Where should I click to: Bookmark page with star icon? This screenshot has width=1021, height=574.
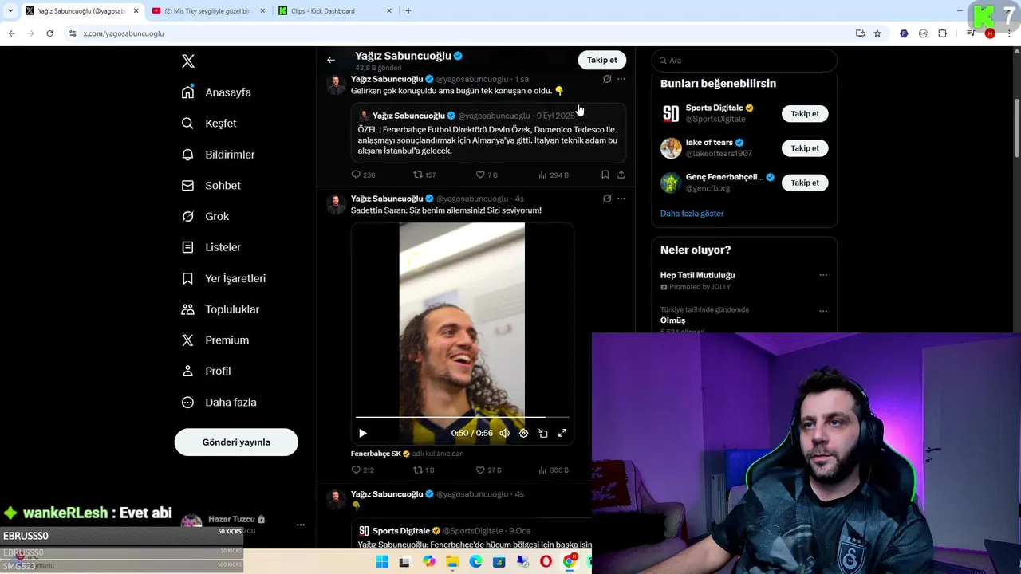pos(877,33)
